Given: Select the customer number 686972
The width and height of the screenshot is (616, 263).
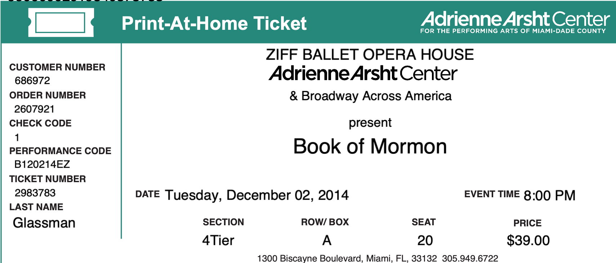Looking at the screenshot, I should tap(32, 80).
